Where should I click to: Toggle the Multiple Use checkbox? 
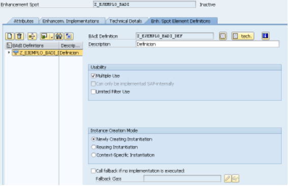pyautogui.click(x=93, y=75)
